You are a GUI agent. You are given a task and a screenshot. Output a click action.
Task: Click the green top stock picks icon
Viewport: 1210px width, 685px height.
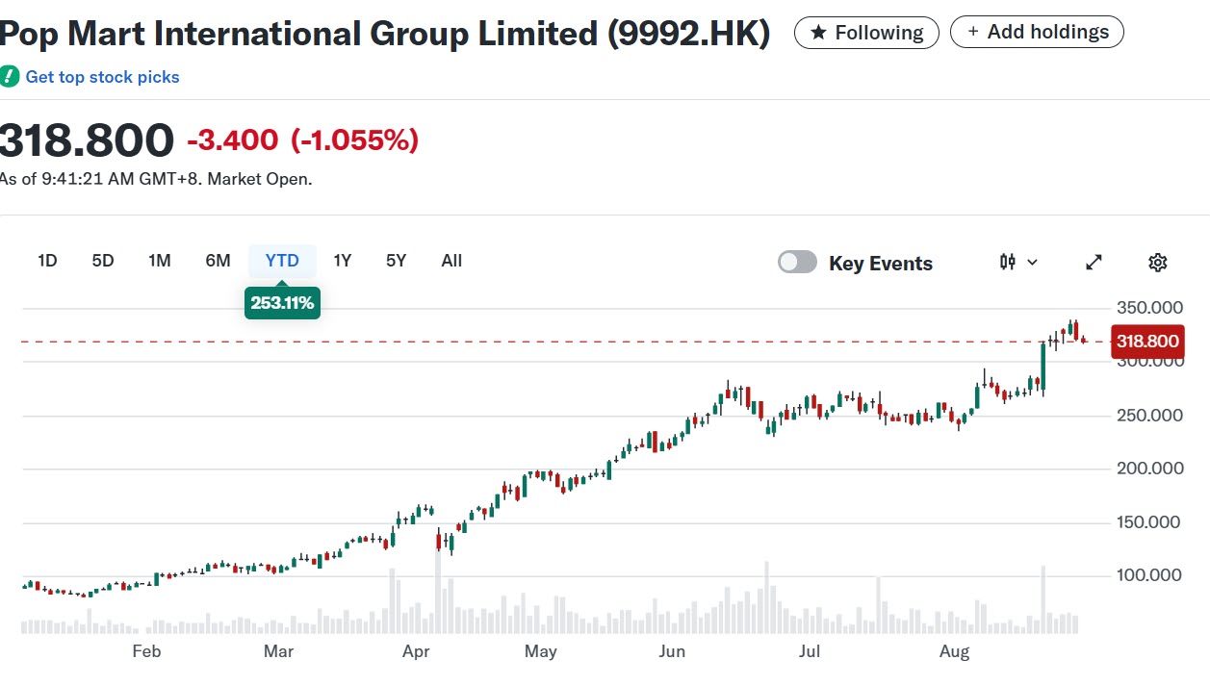tap(9, 77)
